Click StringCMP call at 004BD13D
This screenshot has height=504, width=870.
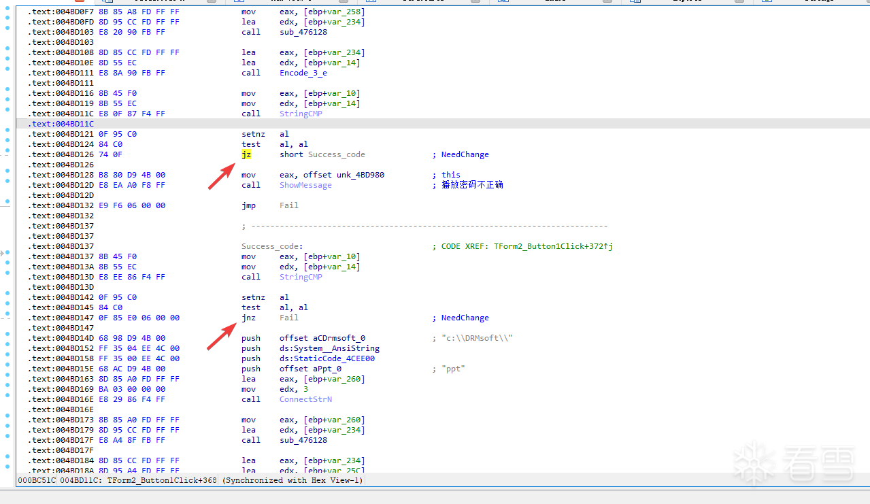(x=301, y=277)
